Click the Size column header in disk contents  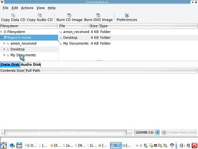(x=21, y=71)
